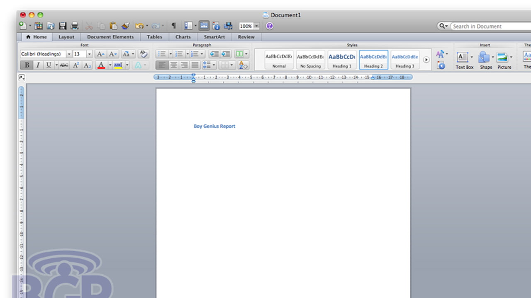531x298 pixels.
Task: Open the Columns dropdown
Action: click(x=241, y=54)
